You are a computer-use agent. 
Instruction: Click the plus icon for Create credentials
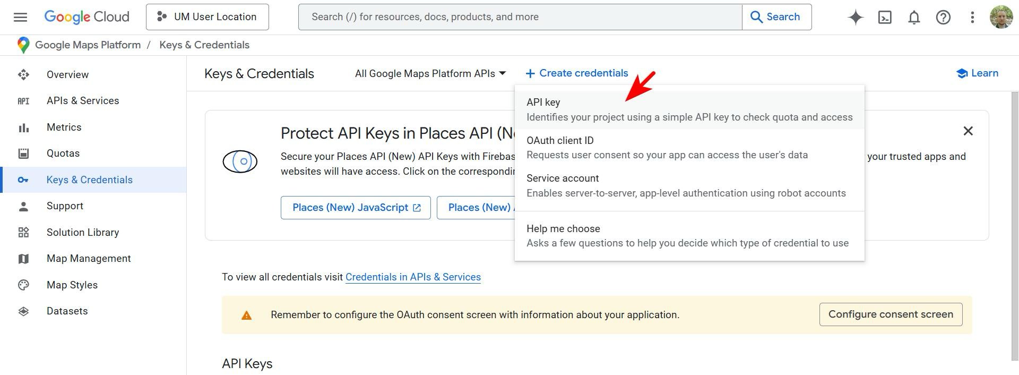point(530,73)
